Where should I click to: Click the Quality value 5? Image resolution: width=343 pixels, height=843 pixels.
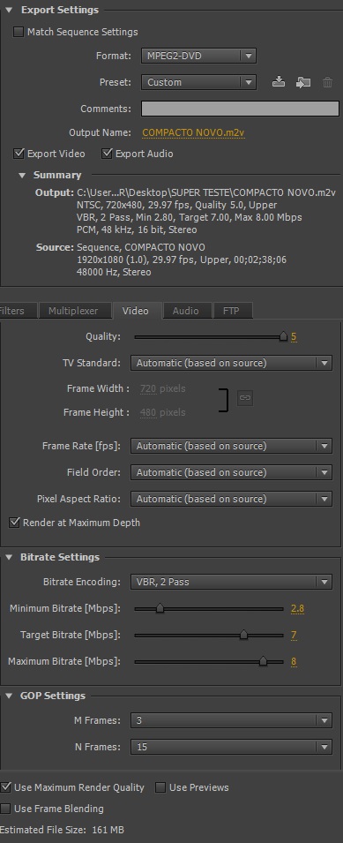tap(294, 337)
